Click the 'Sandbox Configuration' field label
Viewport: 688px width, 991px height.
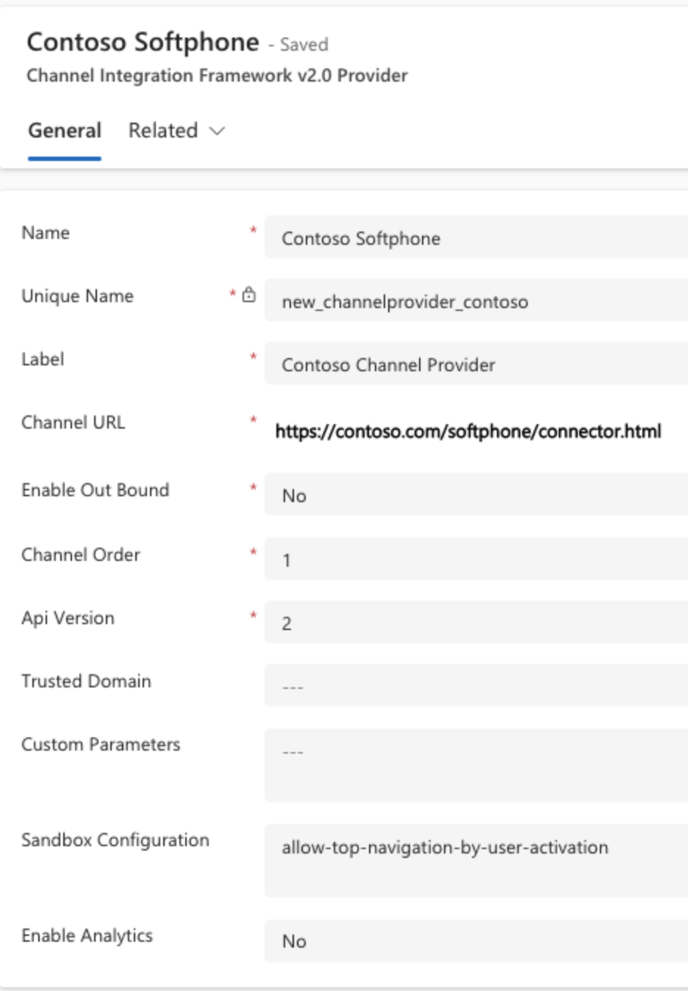(x=115, y=840)
